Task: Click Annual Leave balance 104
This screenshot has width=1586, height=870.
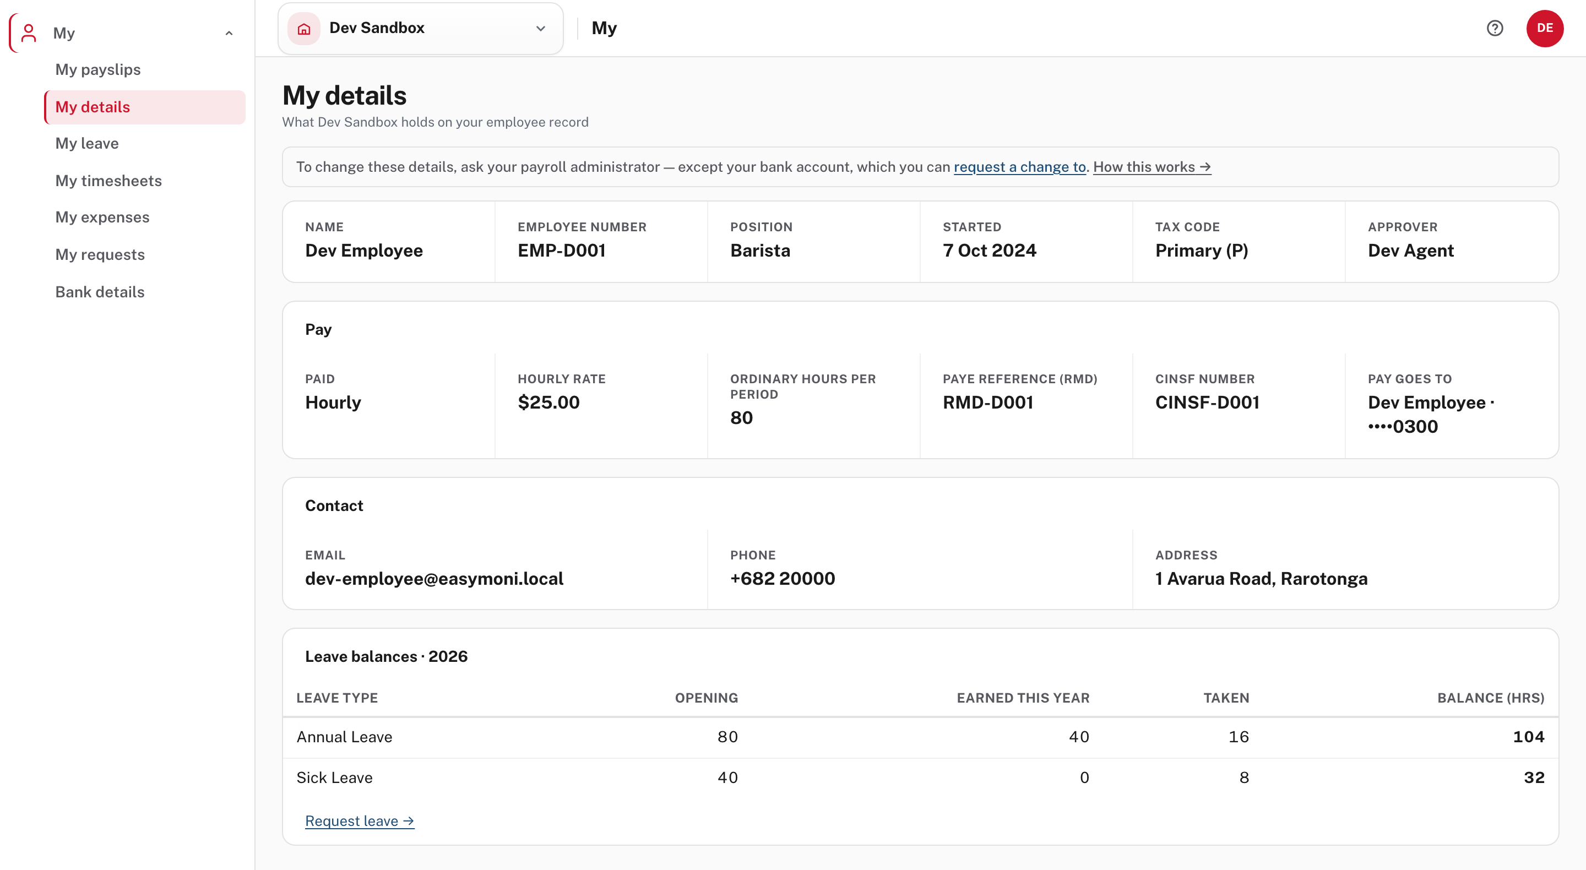Action: [1528, 737]
